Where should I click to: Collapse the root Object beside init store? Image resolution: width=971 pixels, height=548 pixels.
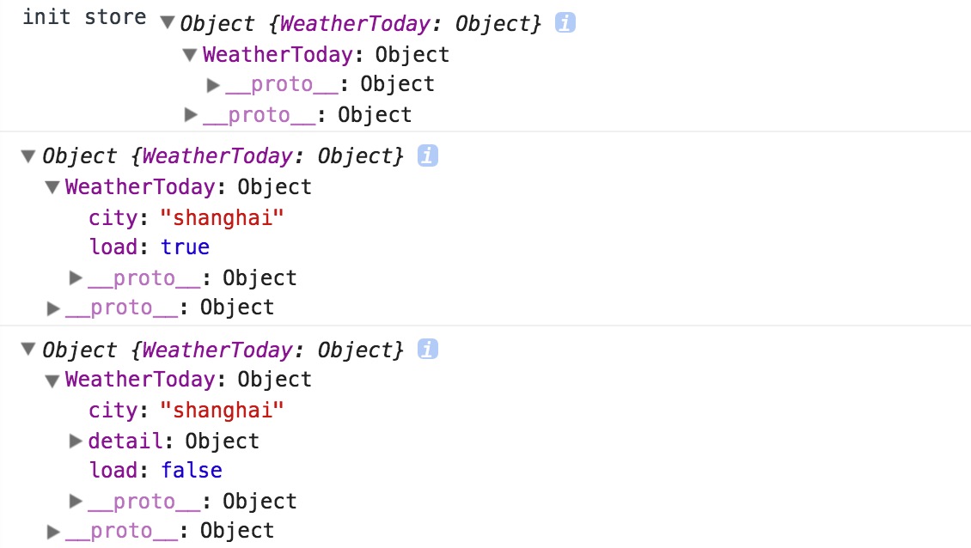click(x=168, y=23)
